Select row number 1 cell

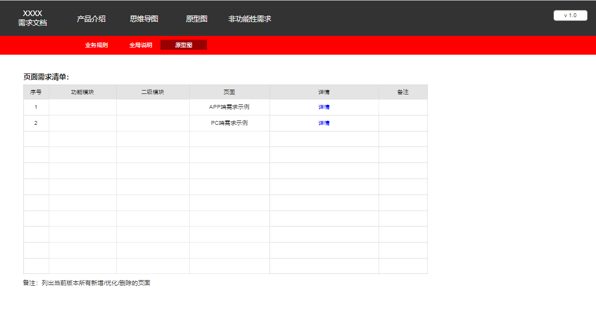tap(36, 107)
